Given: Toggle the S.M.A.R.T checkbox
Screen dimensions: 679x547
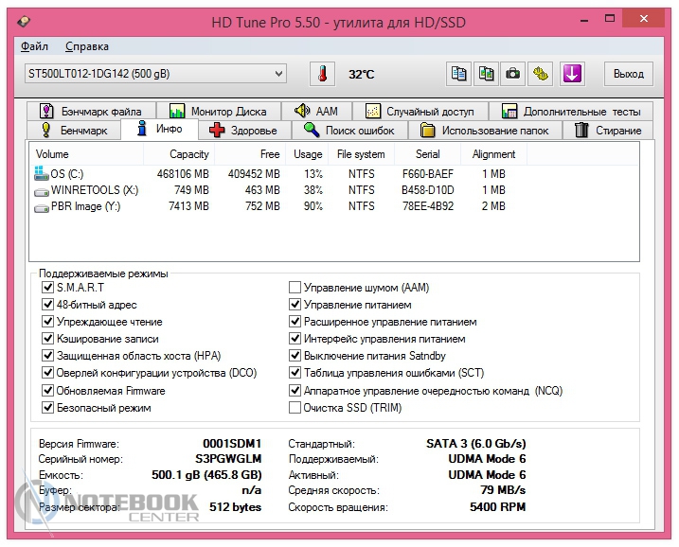Looking at the screenshot, I should [x=47, y=288].
